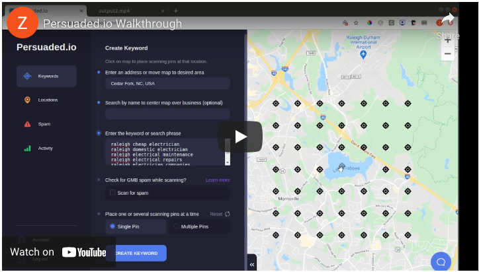Viewport: 479px width, 272px height.
Task: Click the empty business name search field
Action: (x=167, y=114)
